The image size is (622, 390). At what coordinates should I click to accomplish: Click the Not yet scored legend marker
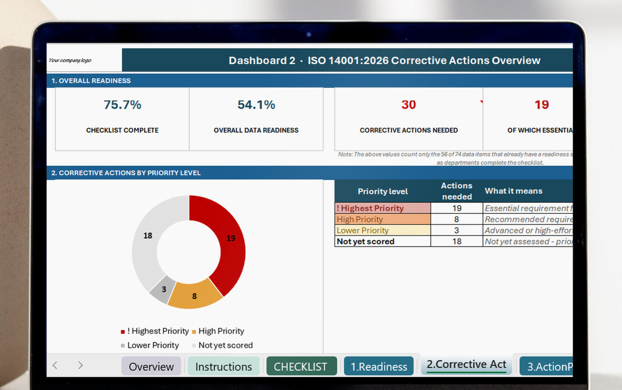click(x=194, y=346)
